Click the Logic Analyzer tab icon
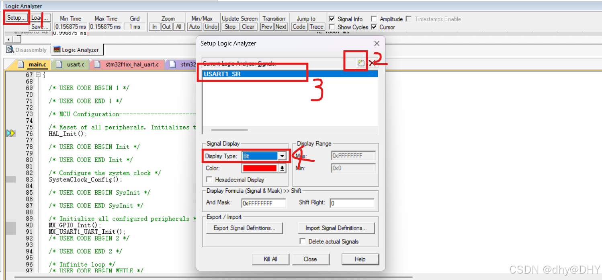 [57, 50]
